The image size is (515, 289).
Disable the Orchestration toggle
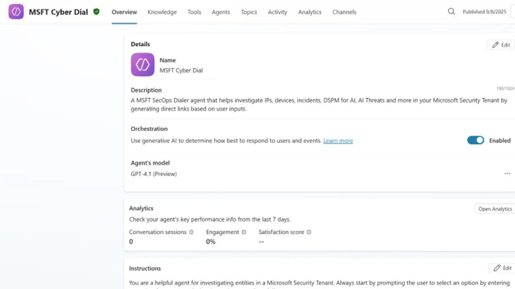(476, 140)
